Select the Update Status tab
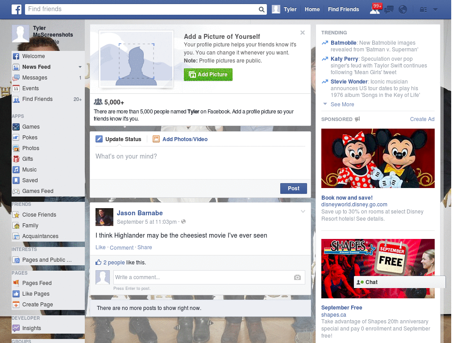The image size is (457, 343). (x=119, y=139)
